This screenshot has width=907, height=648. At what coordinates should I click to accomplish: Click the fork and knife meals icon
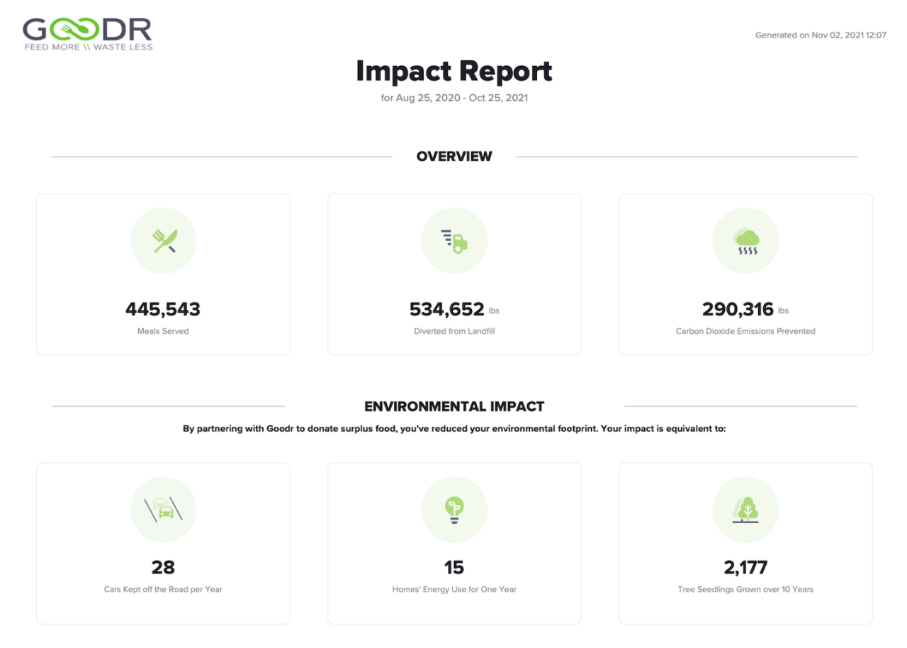click(164, 241)
